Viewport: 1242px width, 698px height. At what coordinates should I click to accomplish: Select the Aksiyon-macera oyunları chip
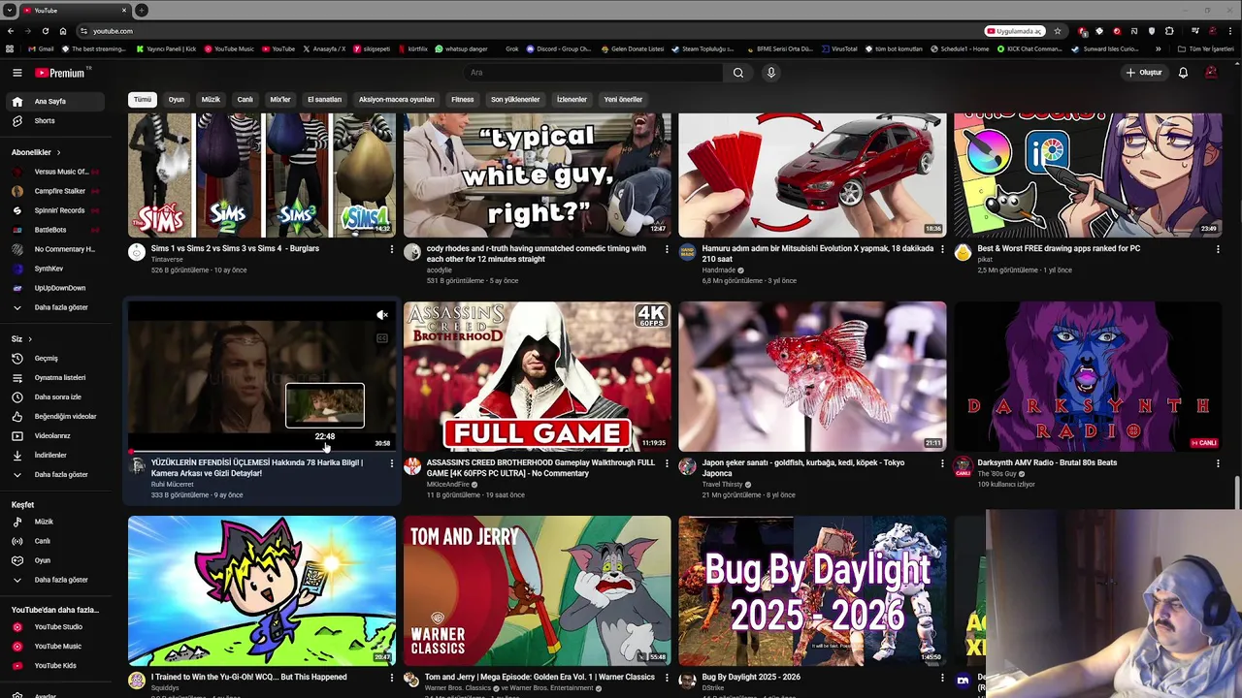coord(397,99)
